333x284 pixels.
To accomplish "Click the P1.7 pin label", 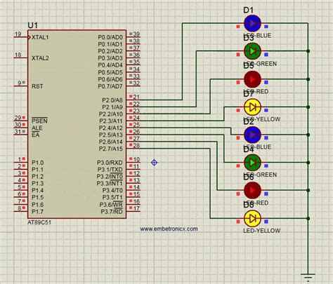I will (37, 212).
